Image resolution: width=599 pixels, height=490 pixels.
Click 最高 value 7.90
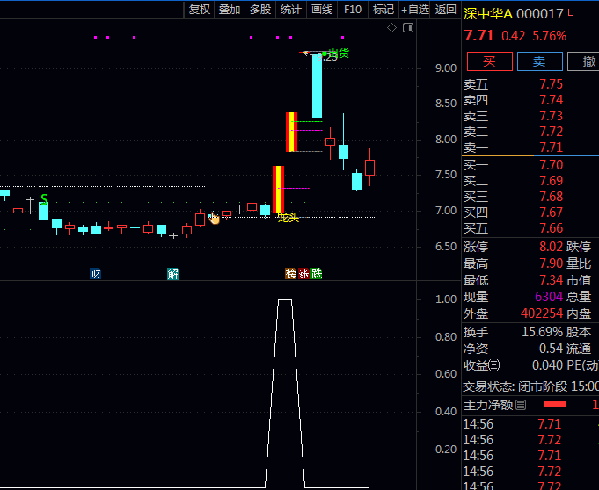click(551, 263)
